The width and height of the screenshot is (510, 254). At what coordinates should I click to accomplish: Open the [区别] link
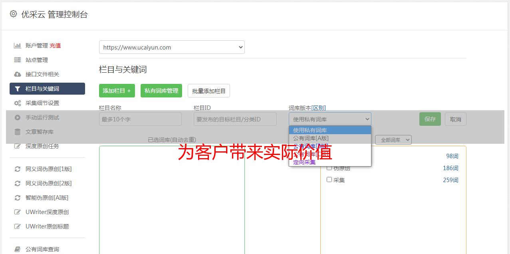click(x=318, y=108)
